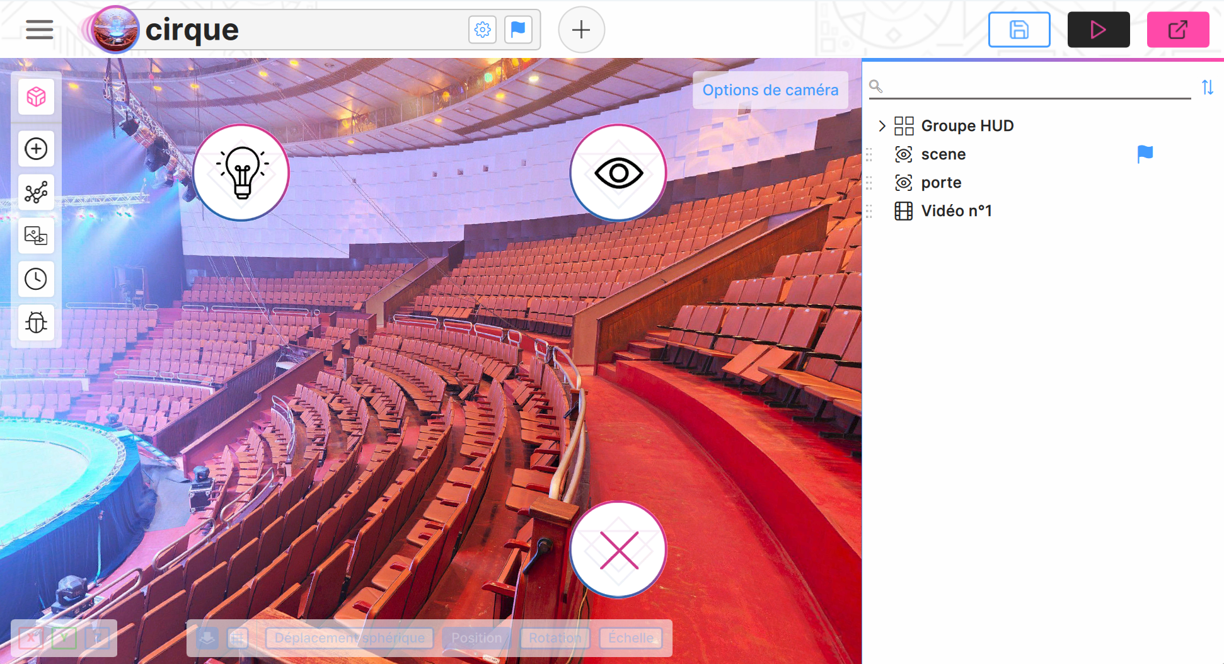Select Groupe HUD in the hierarchy
Viewport: 1224px width, 664px height.
pos(967,126)
